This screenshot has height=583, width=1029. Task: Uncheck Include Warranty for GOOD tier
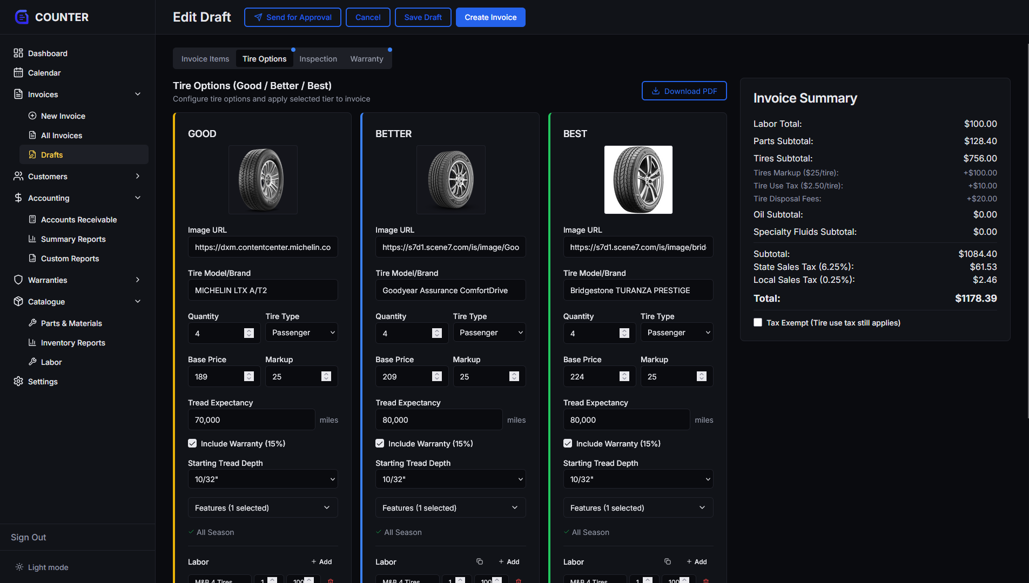point(192,443)
